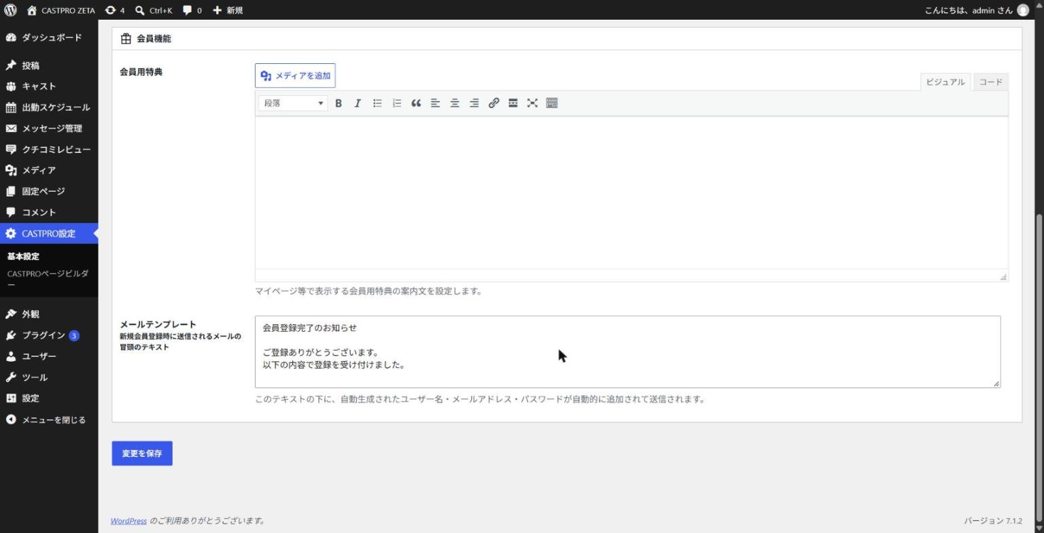The height and width of the screenshot is (533, 1044).
Task: Open the キャスト menu
Action: [x=49, y=86]
